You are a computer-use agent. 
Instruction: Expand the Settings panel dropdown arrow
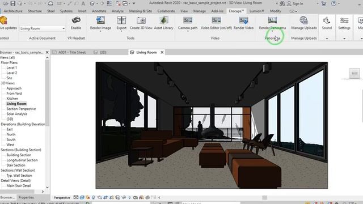pyautogui.click(x=344, y=39)
